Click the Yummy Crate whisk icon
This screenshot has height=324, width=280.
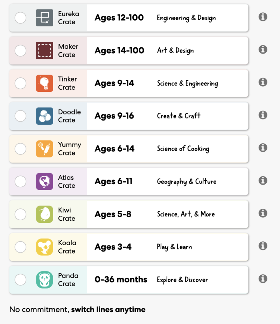44,149
